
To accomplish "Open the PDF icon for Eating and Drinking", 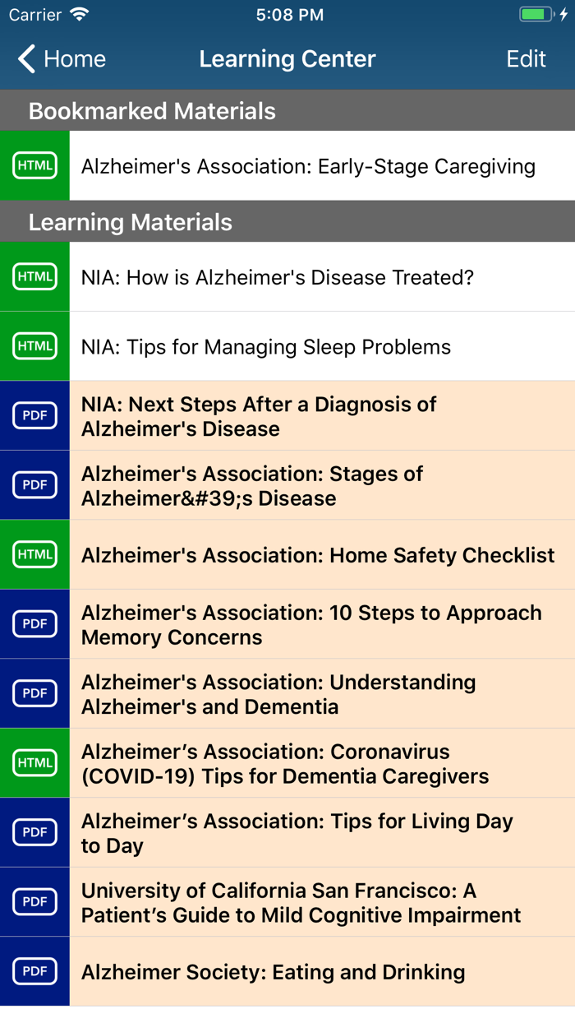I will point(34,971).
